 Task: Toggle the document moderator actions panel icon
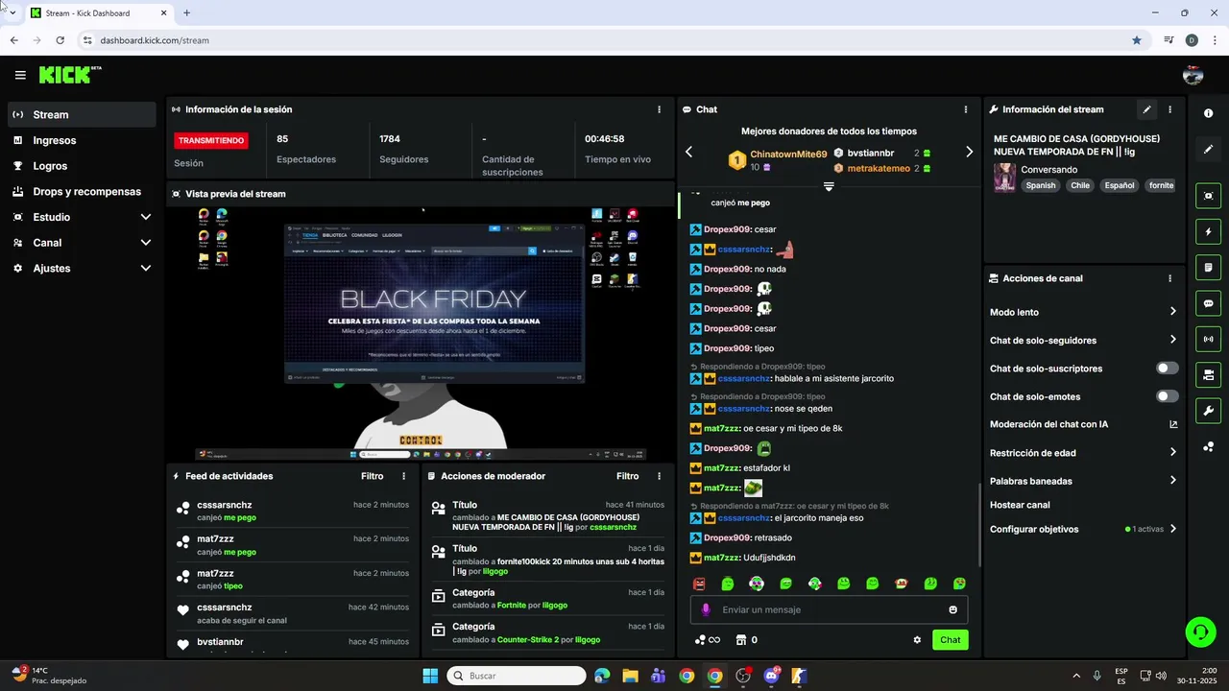pos(1208,268)
